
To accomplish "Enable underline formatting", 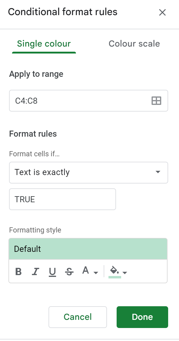I will click(x=52, y=271).
